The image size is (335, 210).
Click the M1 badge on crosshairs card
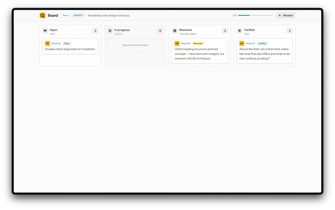click(x=47, y=44)
